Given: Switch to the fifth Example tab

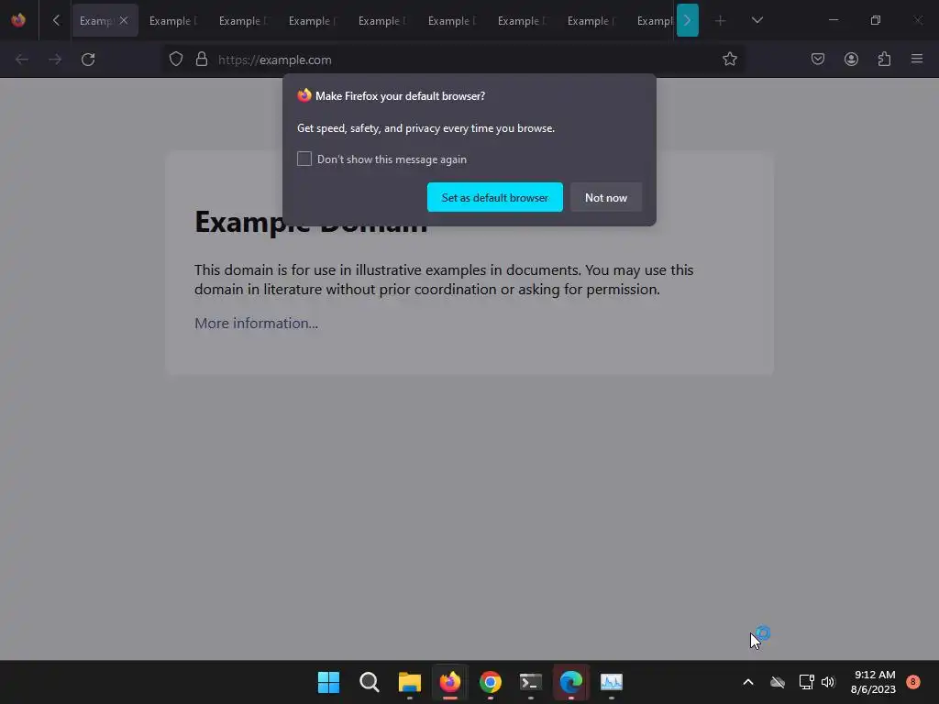Looking at the screenshot, I should (x=382, y=20).
